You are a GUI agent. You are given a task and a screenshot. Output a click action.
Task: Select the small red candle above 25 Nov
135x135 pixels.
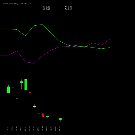[x=30, y=92]
